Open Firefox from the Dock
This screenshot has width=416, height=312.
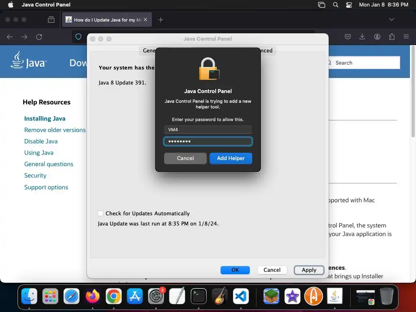coord(93,296)
